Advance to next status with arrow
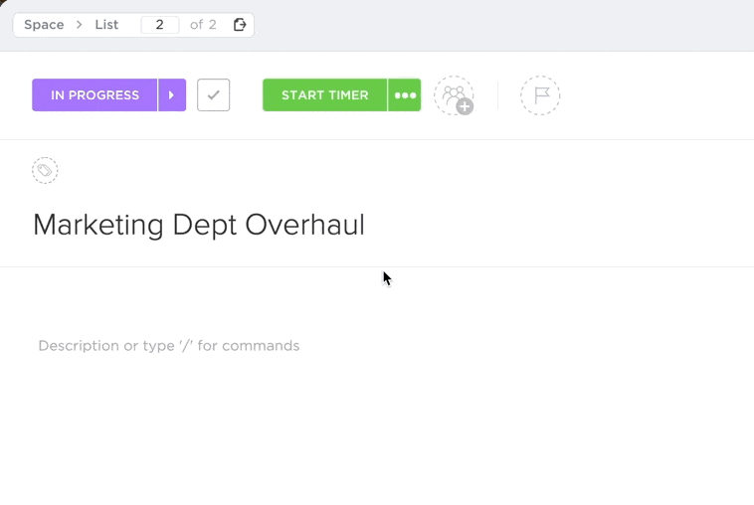The image size is (754, 505). (x=172, y=95)
